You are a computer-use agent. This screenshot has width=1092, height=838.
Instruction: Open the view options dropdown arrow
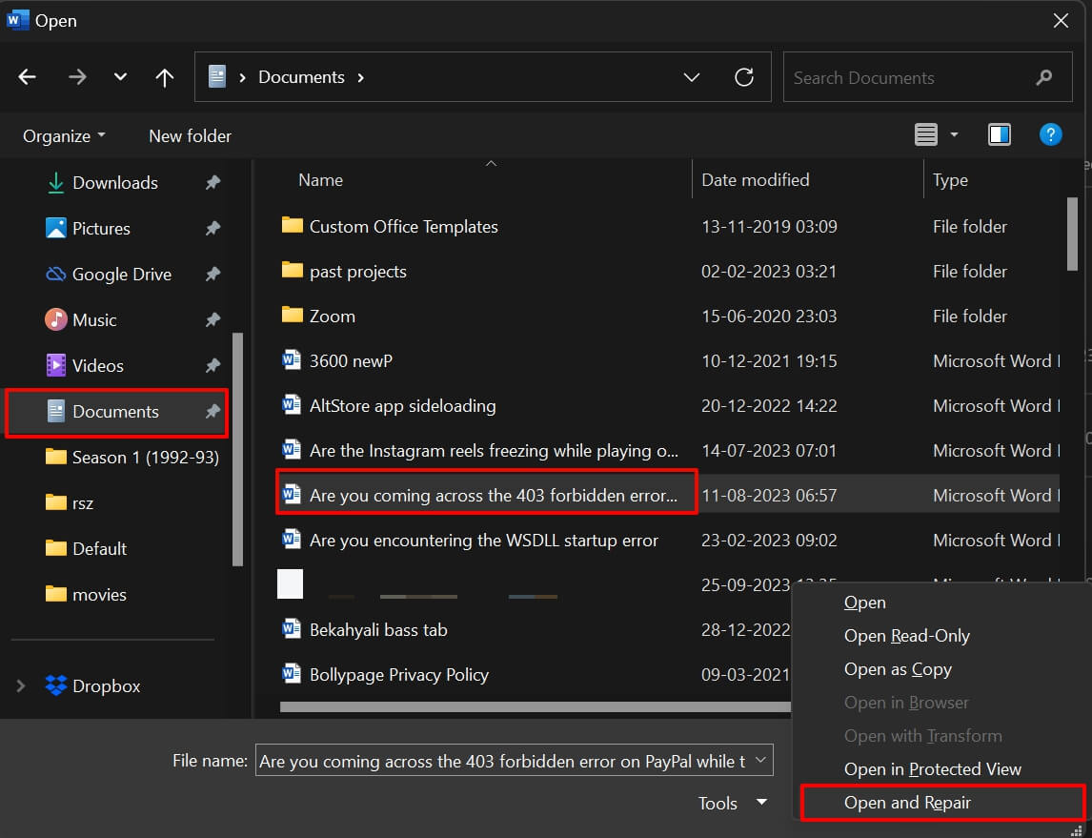click(x=954, y=134)
